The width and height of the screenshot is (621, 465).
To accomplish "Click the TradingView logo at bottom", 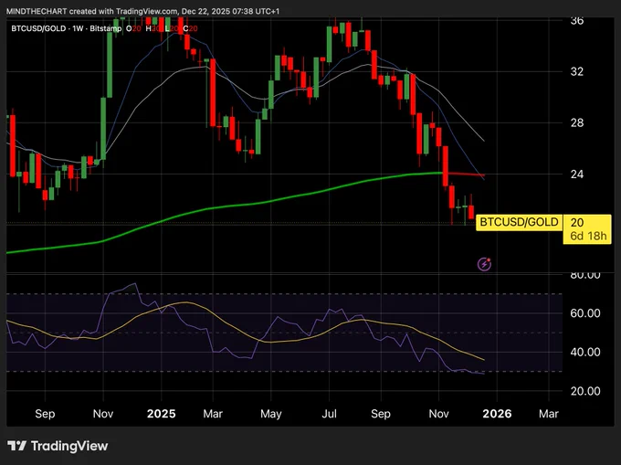I will (58, 446).
